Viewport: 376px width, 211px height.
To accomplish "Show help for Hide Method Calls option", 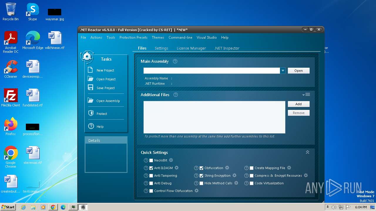I will (196, 183).
